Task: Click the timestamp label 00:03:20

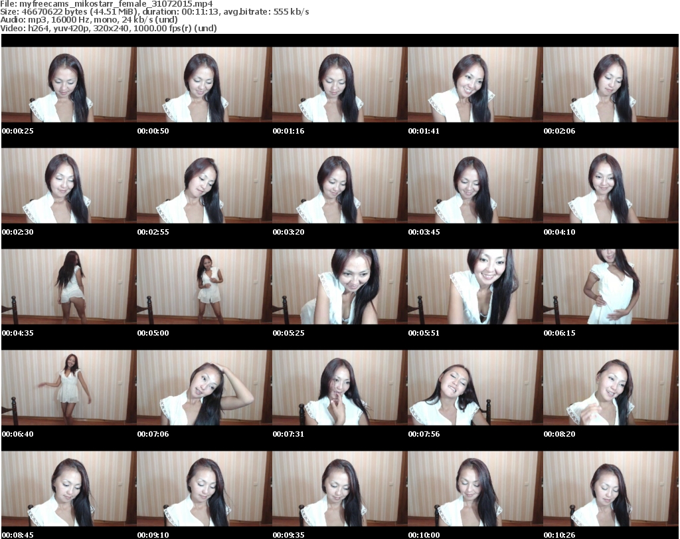Action: click(288, 232)
